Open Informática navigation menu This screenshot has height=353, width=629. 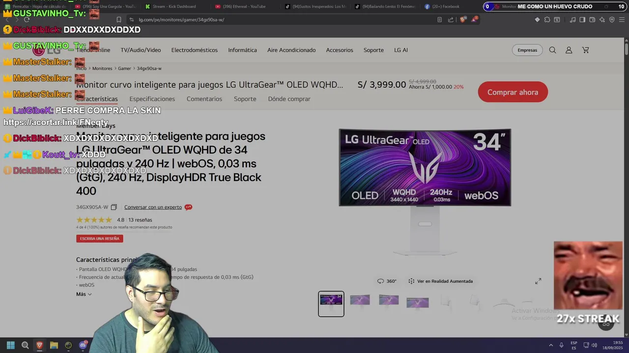point(242,50)
